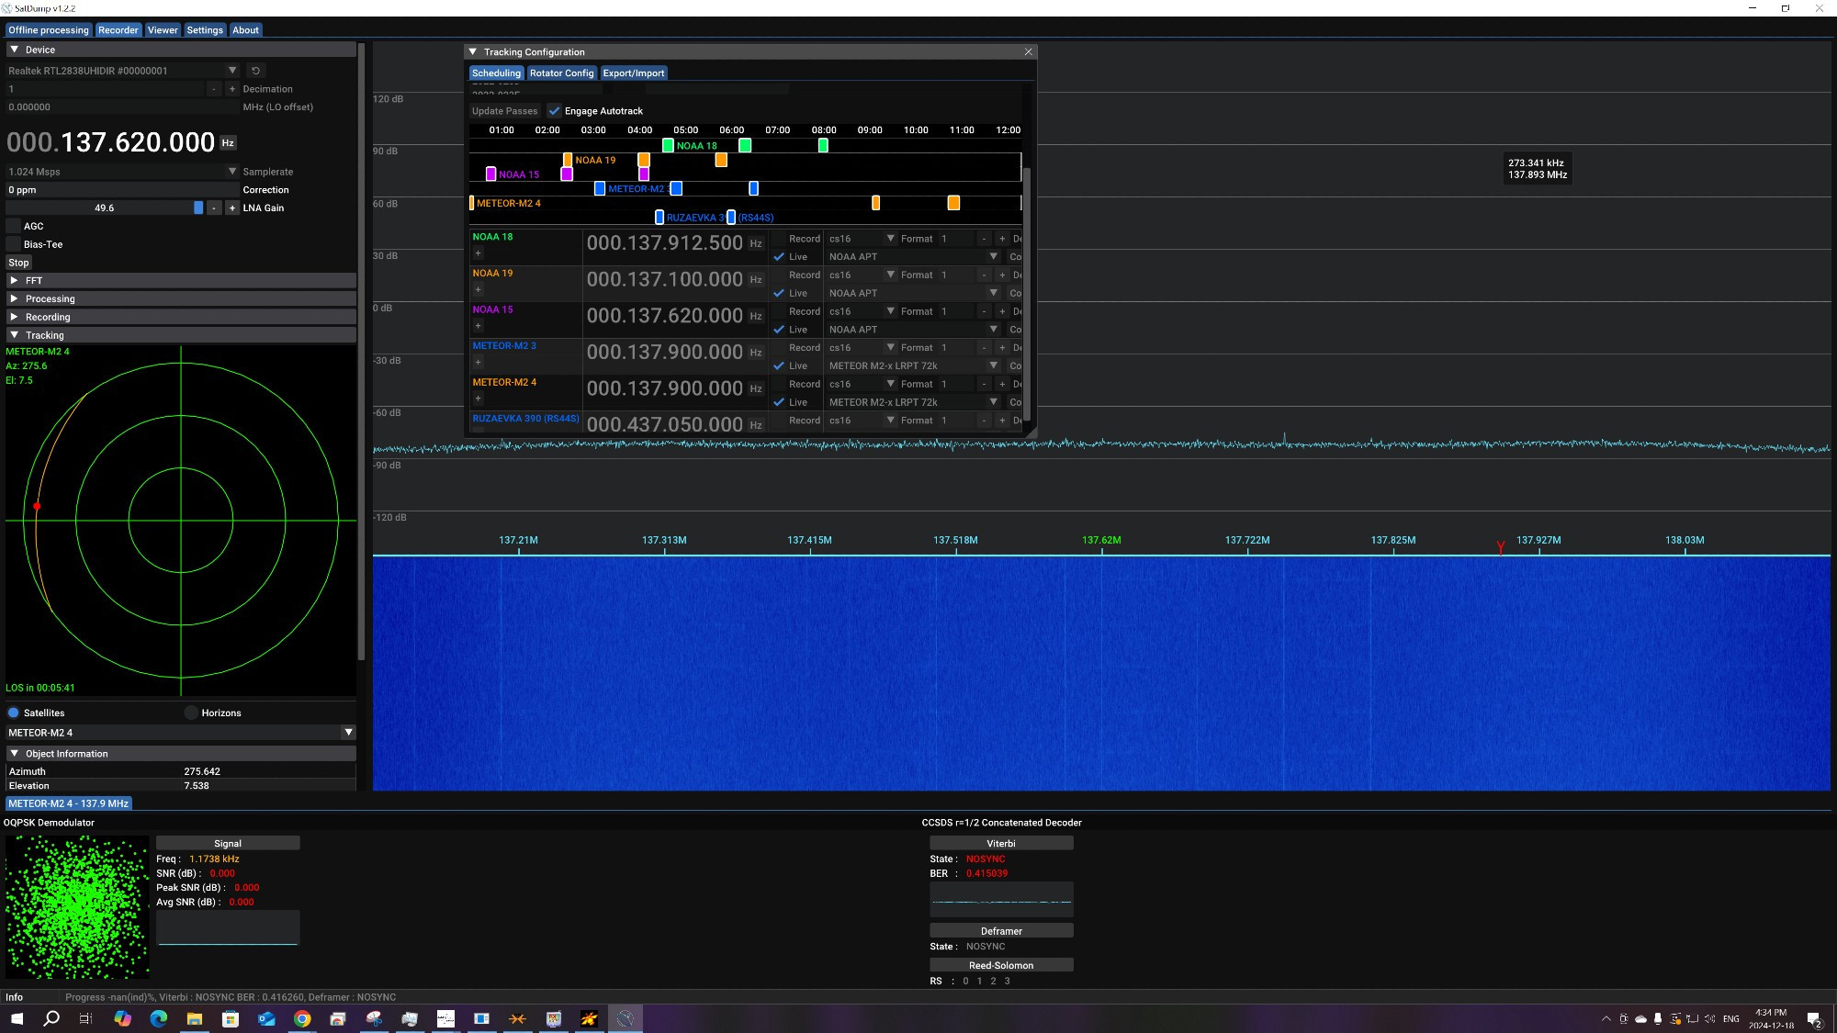This screenshot has height=1033, width=1837.
Task: Close the Tracking Configuration window
Action: (x=1029, y=52)
